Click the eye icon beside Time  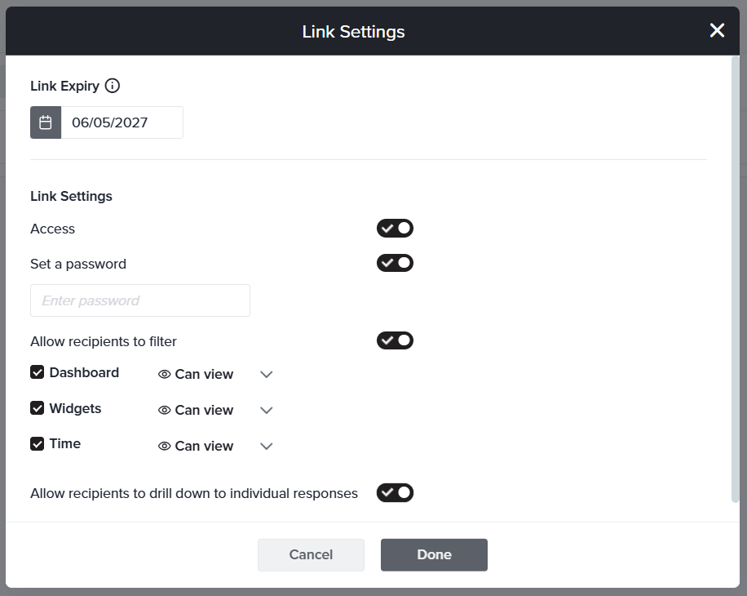tap(164, 446)
